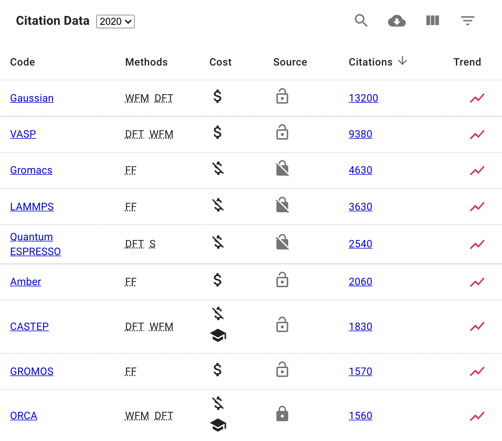This screenshot has height=441, width=502.
Task: Click the trend icon in Amber row
Action: coord(477,282)
